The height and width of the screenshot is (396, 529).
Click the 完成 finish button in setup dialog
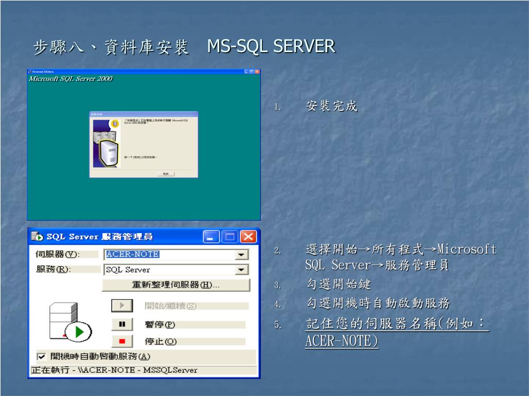coord(166,174)
